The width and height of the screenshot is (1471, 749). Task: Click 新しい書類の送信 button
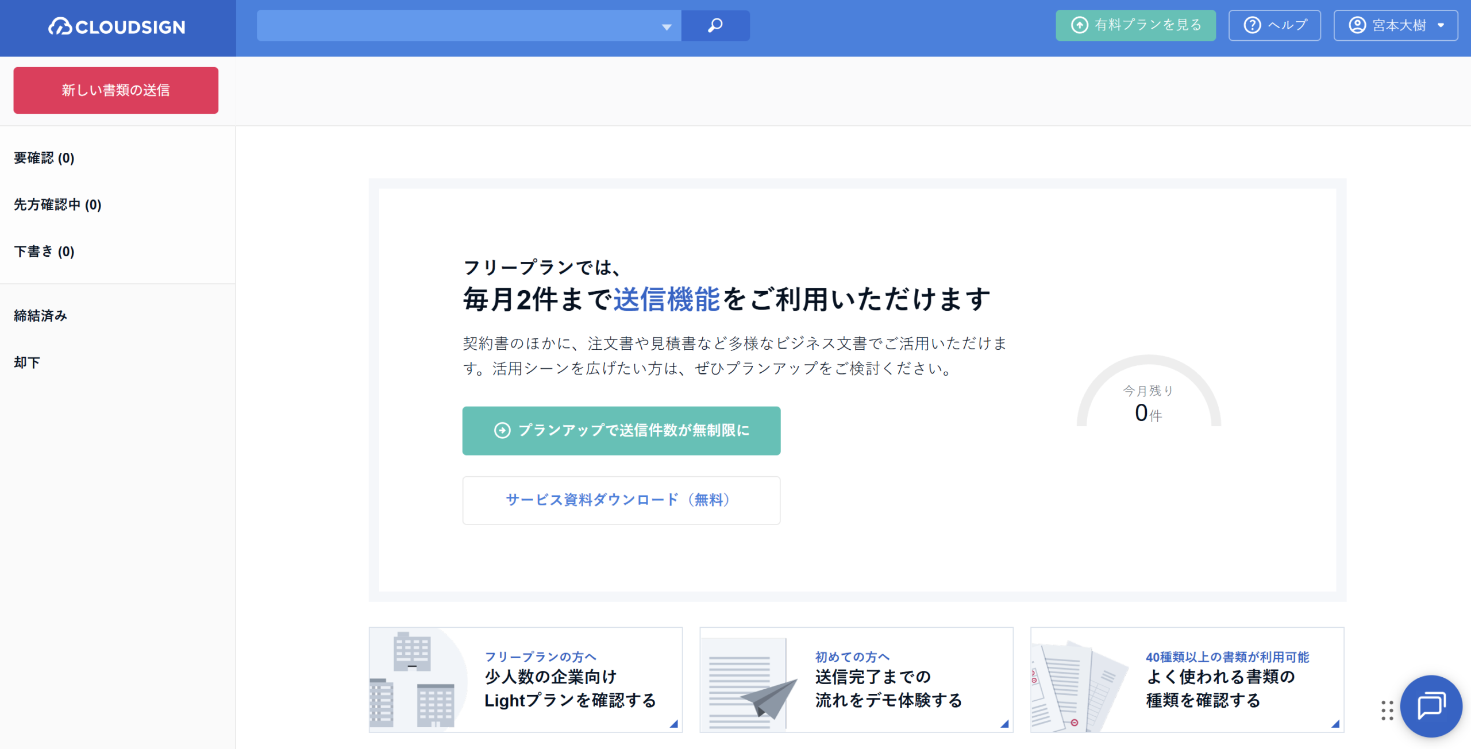point(115,90)
